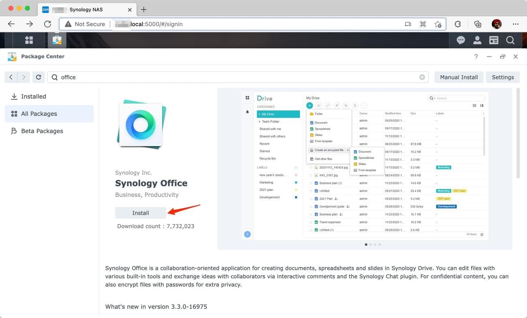Clear the office search query
The image size is (527, 318).
click(x=422, y=77)
